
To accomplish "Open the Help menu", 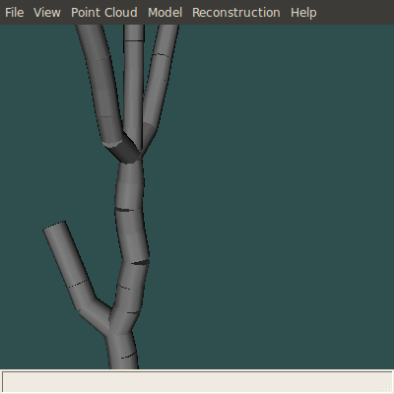I will (303, 13).
